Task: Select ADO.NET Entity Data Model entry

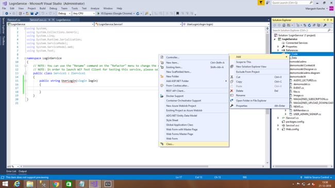Action: point(194,116)
